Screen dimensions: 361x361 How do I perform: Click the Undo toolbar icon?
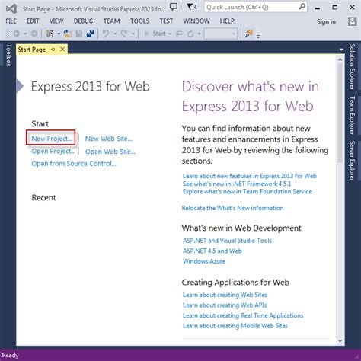click(x=106, y=34)
